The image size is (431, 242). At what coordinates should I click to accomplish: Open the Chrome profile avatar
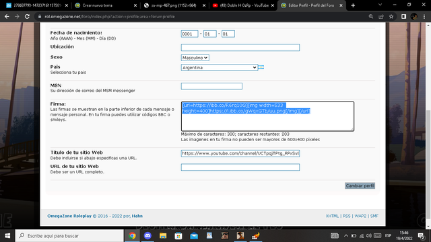pyautogui.click(x=414, y=17)
